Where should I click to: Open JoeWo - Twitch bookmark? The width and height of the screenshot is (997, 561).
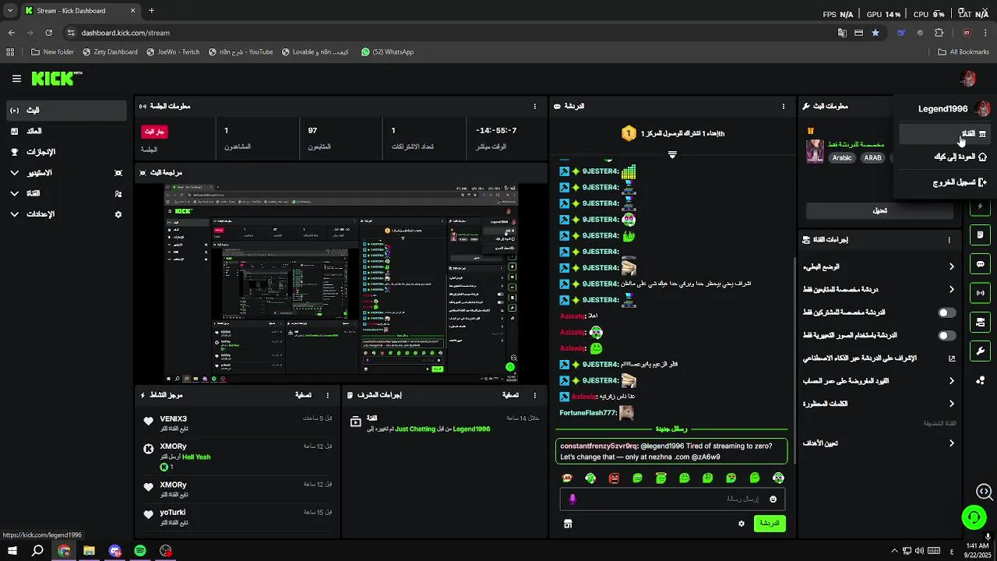173,52
